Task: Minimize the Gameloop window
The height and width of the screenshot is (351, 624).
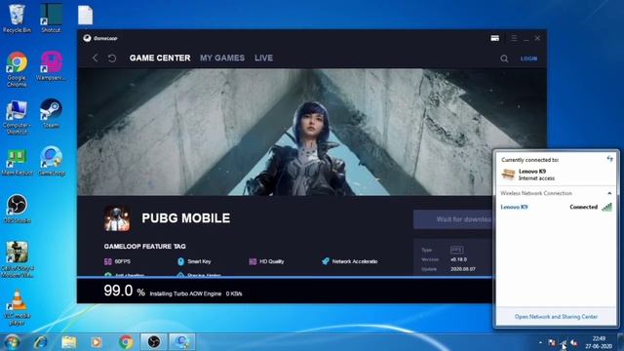Action: pos(526,39)
